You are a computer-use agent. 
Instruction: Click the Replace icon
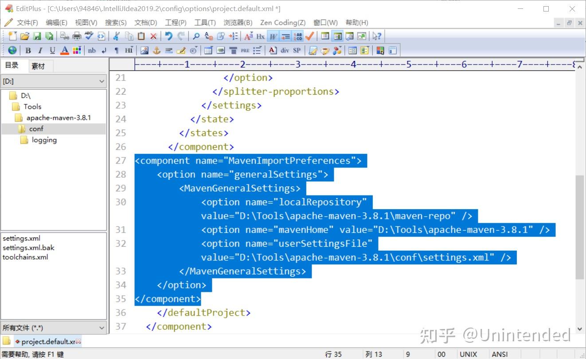209,36
